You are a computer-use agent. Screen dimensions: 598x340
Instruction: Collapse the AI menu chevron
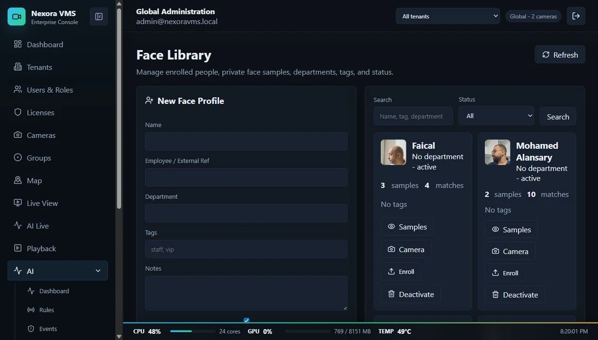pos(98,271)
